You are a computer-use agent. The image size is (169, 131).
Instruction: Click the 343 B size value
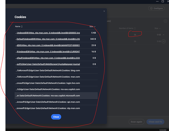[93, 39]
